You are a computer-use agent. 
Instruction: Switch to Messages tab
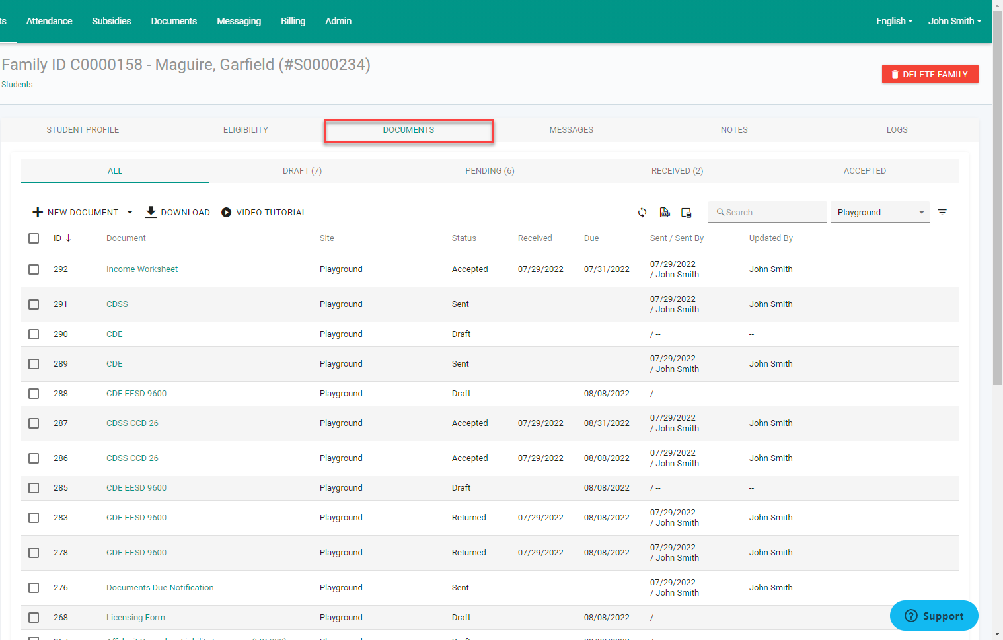572,130
